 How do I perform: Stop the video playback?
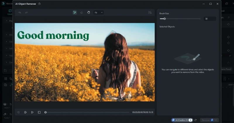click(x=39, y=112)
